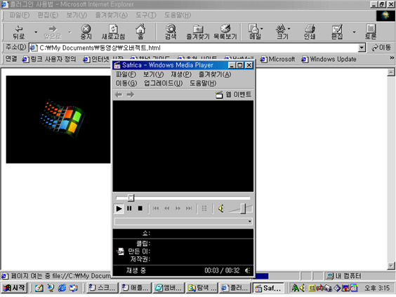
Task: Open the Play menu in Windows Media Player
Action: pos(181,74)
